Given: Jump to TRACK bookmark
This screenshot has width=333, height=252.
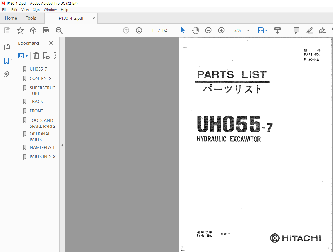Looking at the screenshot, I should [36, 102].
